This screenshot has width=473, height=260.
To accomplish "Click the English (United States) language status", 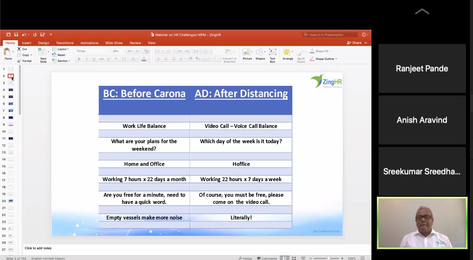I will [x=48, y=258].
